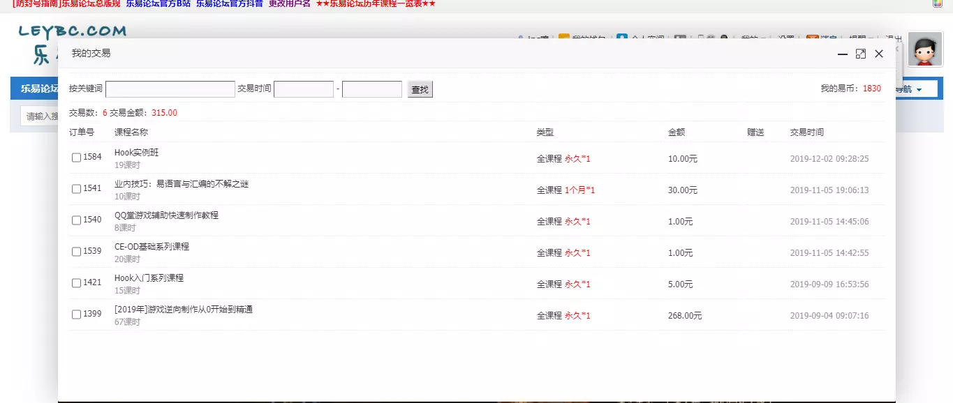This screenshot has height=403, width=953.
Task: Maximize the 我的交易 dialog window
Action: coord(861,54)
